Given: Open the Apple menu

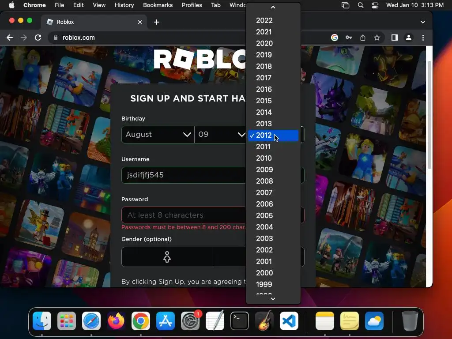Looking at the screenshot, I should pos(11,5).
